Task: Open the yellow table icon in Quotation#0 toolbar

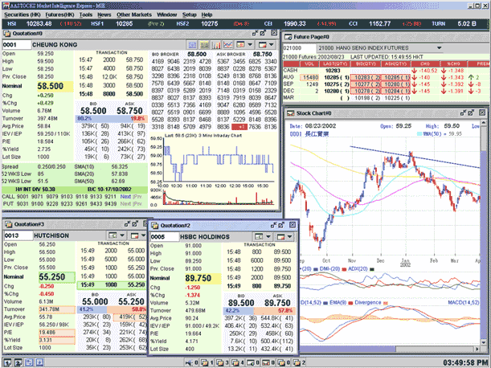Action: click(204, 45)
